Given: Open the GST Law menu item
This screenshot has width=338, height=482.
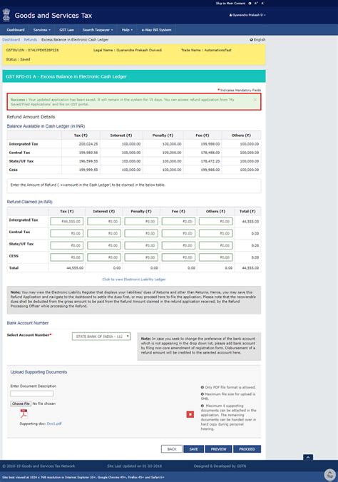Looking at the screenshot, I should (67, 30).
